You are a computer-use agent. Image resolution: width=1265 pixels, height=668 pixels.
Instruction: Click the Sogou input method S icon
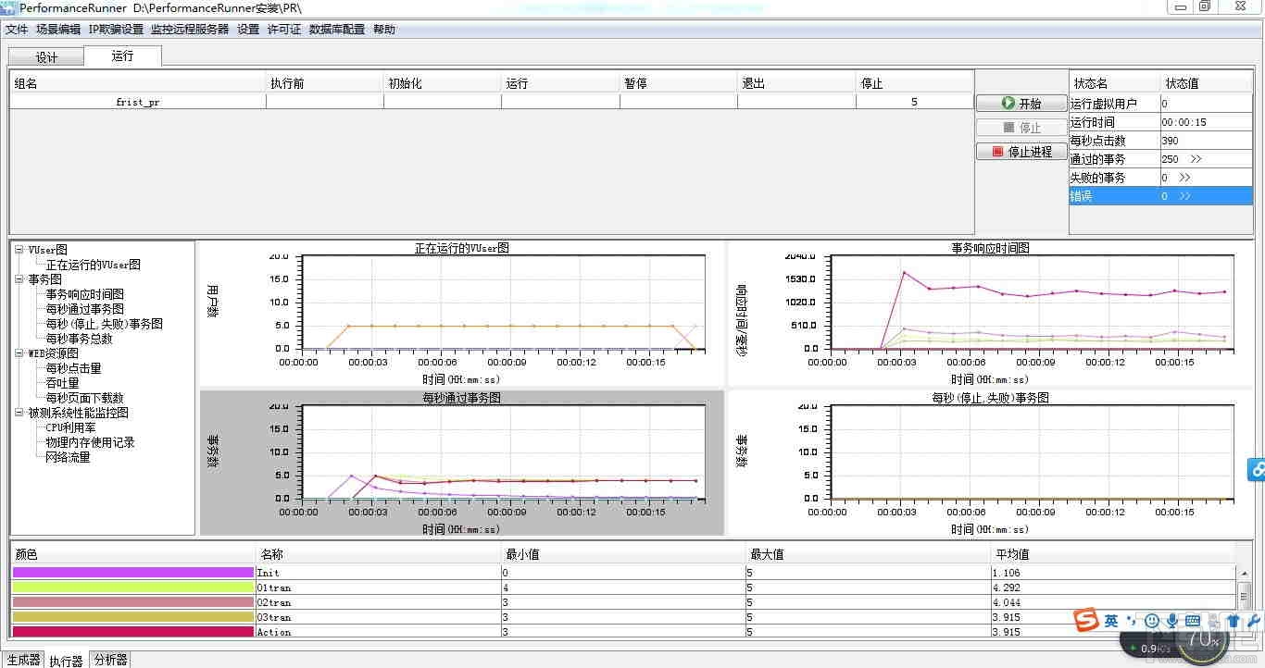(1085, 620)
